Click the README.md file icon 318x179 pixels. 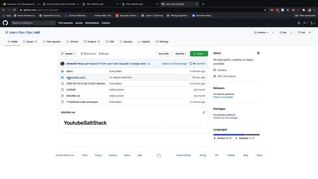tap(62, 95)
